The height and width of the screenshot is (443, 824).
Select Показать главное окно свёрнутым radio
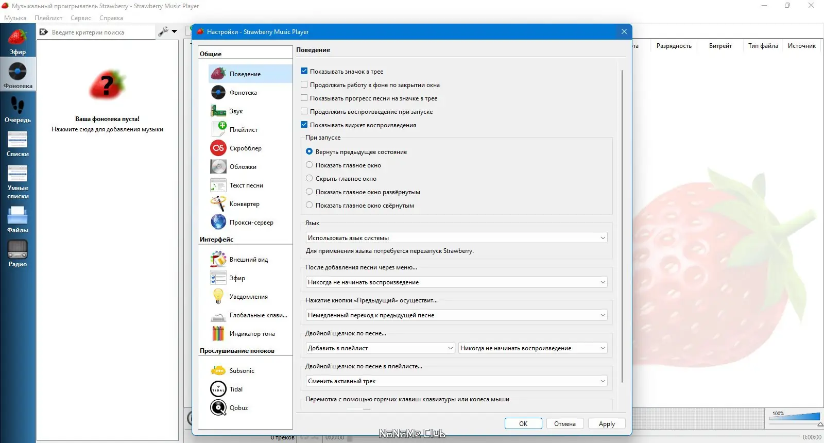coord(310,205)
